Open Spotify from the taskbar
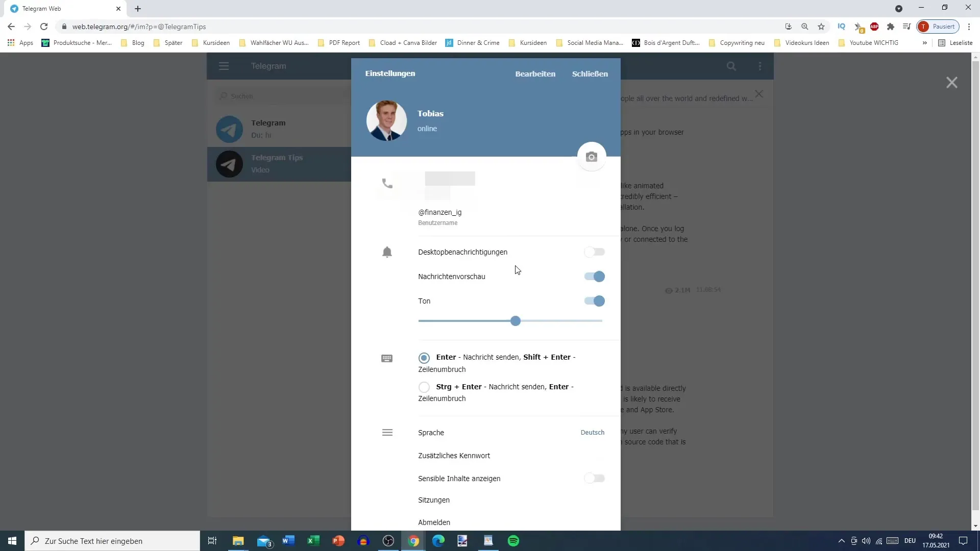 coord(513,541)
